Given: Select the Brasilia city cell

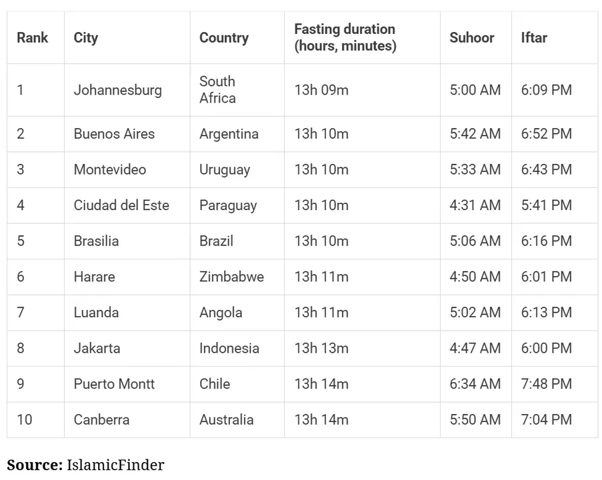Looking at the screenshot, I should point(96,241).
